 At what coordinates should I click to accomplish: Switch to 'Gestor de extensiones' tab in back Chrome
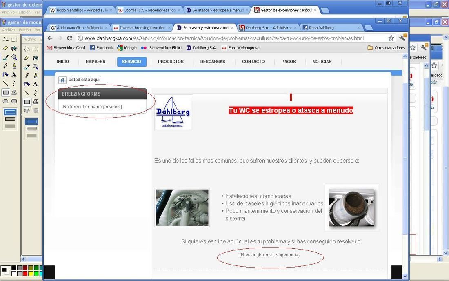click(285, 10)
